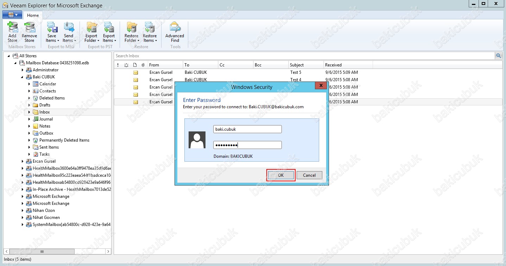The width and height of the screenshot is (506, 266).
Task: Click the importance exclamation column header
Action: tap(118, 65)
